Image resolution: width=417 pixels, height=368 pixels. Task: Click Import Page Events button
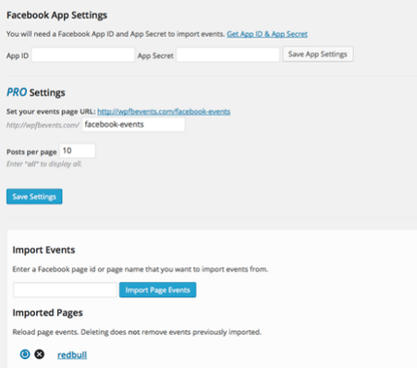click(x=158, y=290)
